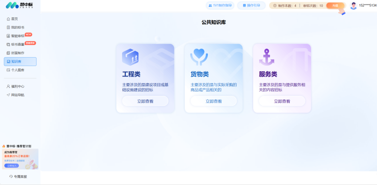Click the red badge on 标书查重
This screenshot has width=377, height=185.
(30, 43)
